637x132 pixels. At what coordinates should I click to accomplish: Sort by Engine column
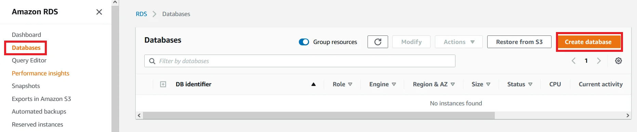point(382,84)
